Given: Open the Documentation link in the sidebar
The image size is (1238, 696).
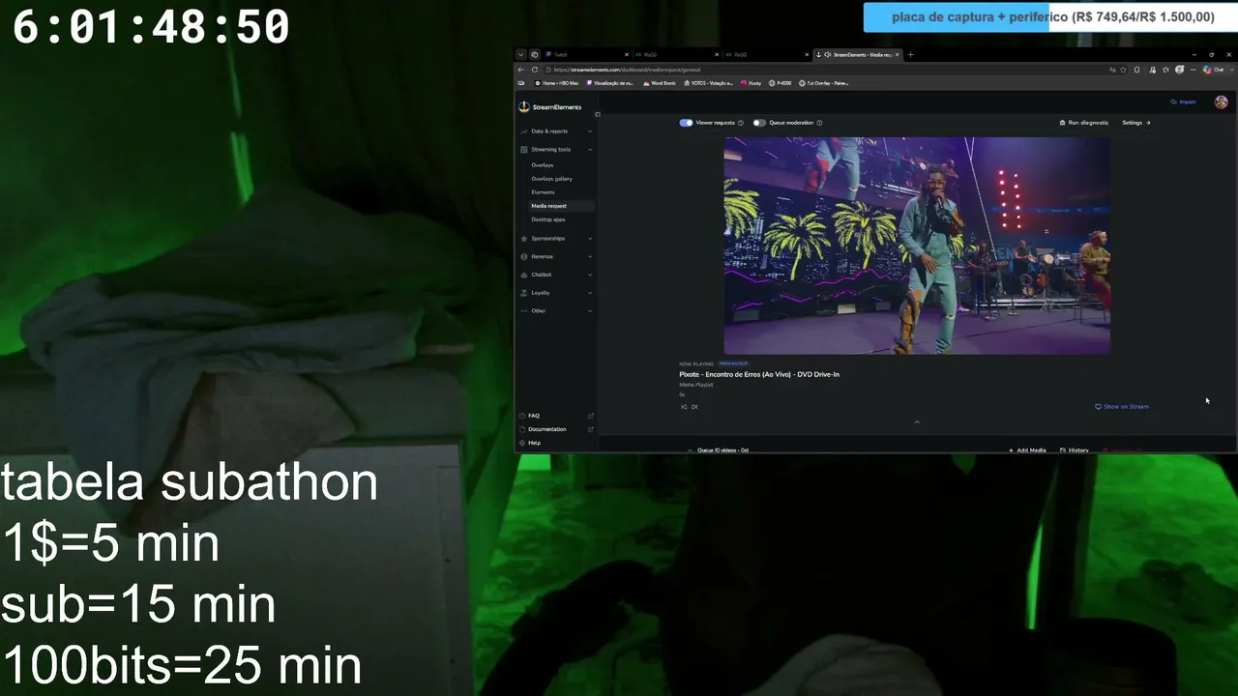Looking at the screenshot, I should [547, 429].
